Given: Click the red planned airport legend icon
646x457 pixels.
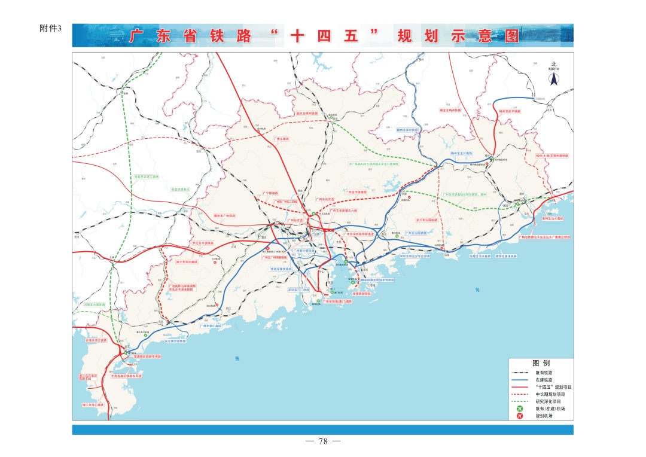Looking at the screenshot, I should point(519,416).
